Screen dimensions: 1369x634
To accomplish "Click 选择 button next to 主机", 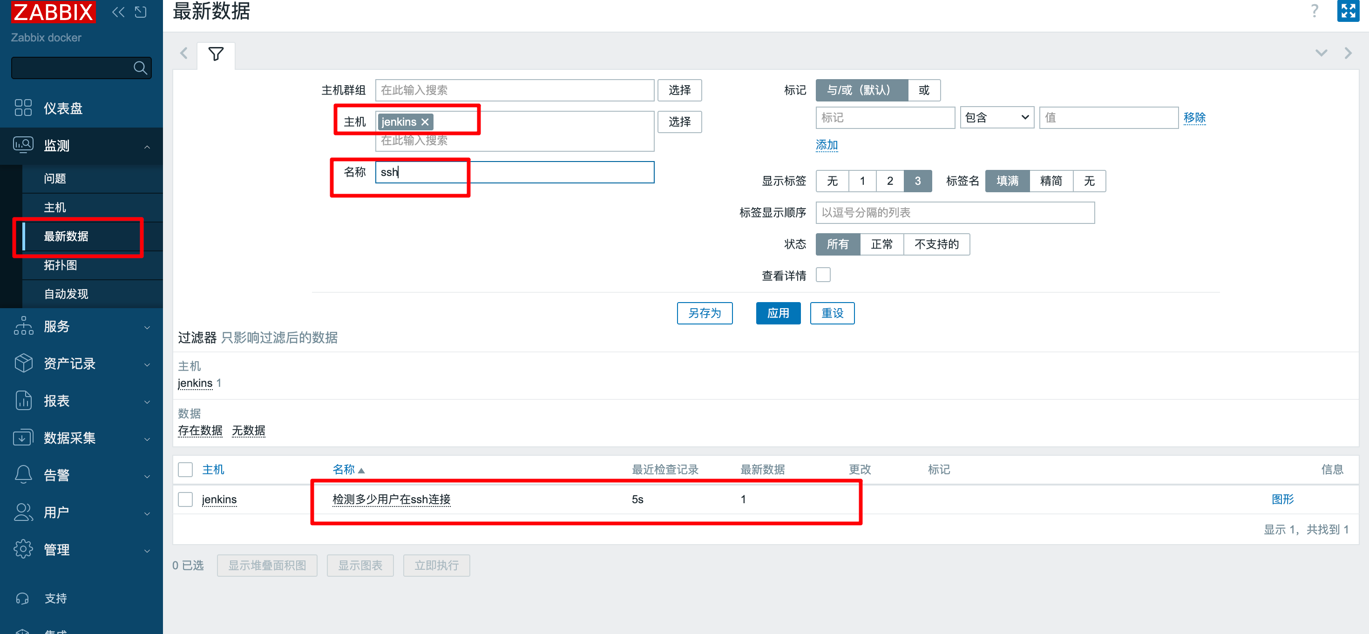I will click(x=679, y=121).
